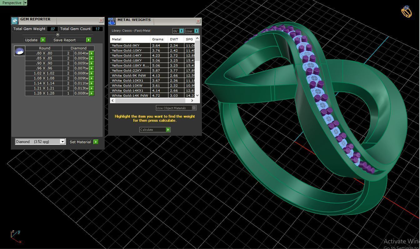The image size is (420, 249).
Task: Click the Total Gem Count value field
Action: pos(97,29)
